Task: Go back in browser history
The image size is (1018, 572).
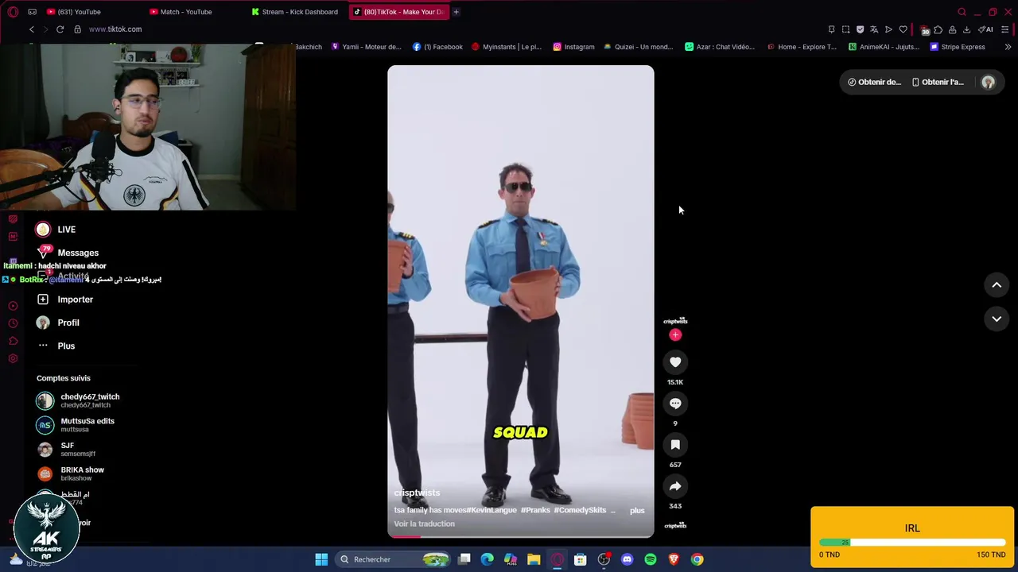Action: [32, 29]
